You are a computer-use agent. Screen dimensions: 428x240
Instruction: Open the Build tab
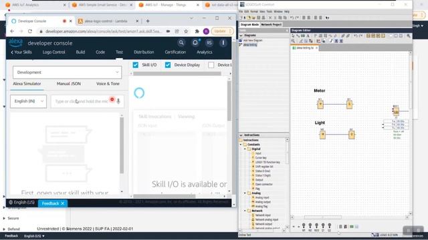[80, 52]
